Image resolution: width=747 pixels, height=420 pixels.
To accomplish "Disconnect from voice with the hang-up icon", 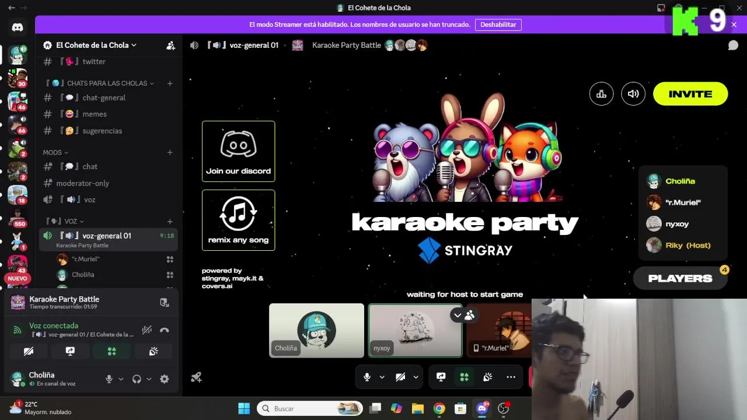I will pos(165,330).
